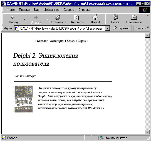The width and height of the screenshot is (151, 141).
Task: Follow the Книги link
Action: click(71, 41)
